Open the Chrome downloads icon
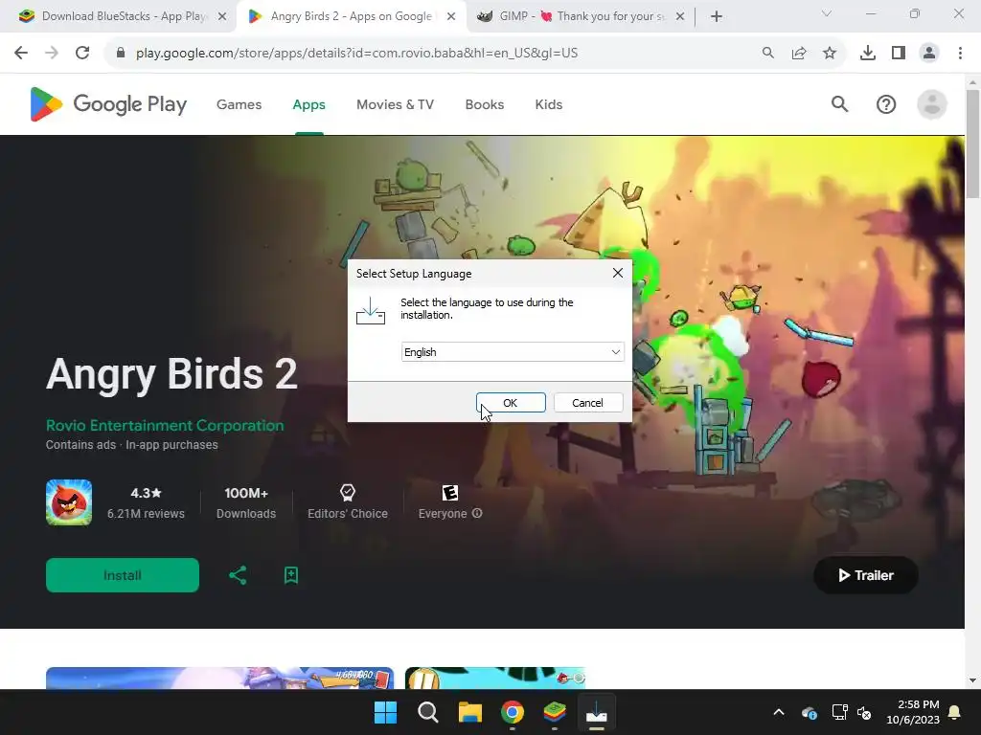981x735 pixels. [x=868, y=53]
